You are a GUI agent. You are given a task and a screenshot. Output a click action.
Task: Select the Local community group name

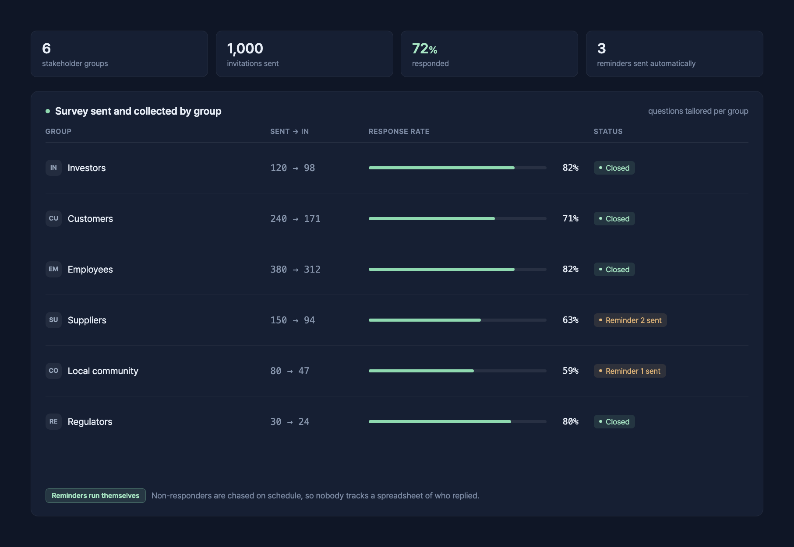click(103, 371)
